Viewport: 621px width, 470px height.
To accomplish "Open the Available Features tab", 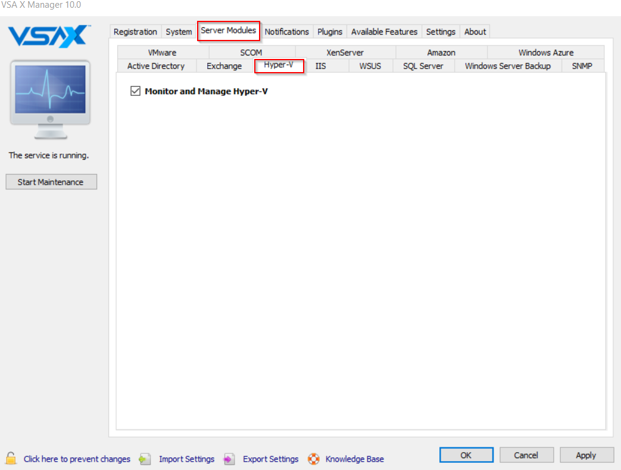I will pyautogui.click(x=384, y=32).
